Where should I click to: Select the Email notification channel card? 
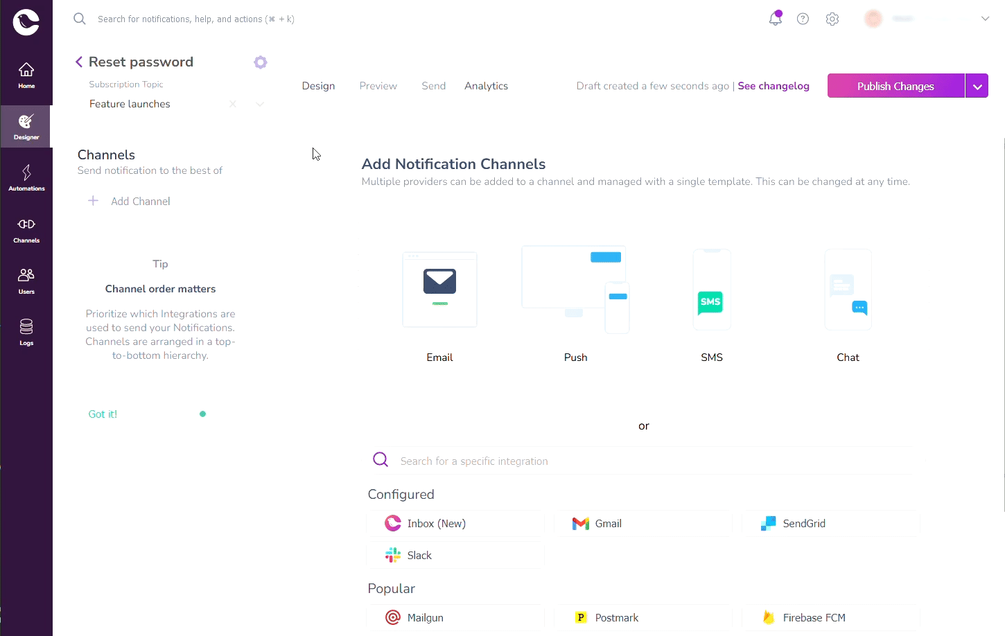(439, 290)
